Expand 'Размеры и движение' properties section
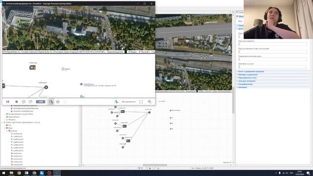Screen dimensions: 313x176 248,75
